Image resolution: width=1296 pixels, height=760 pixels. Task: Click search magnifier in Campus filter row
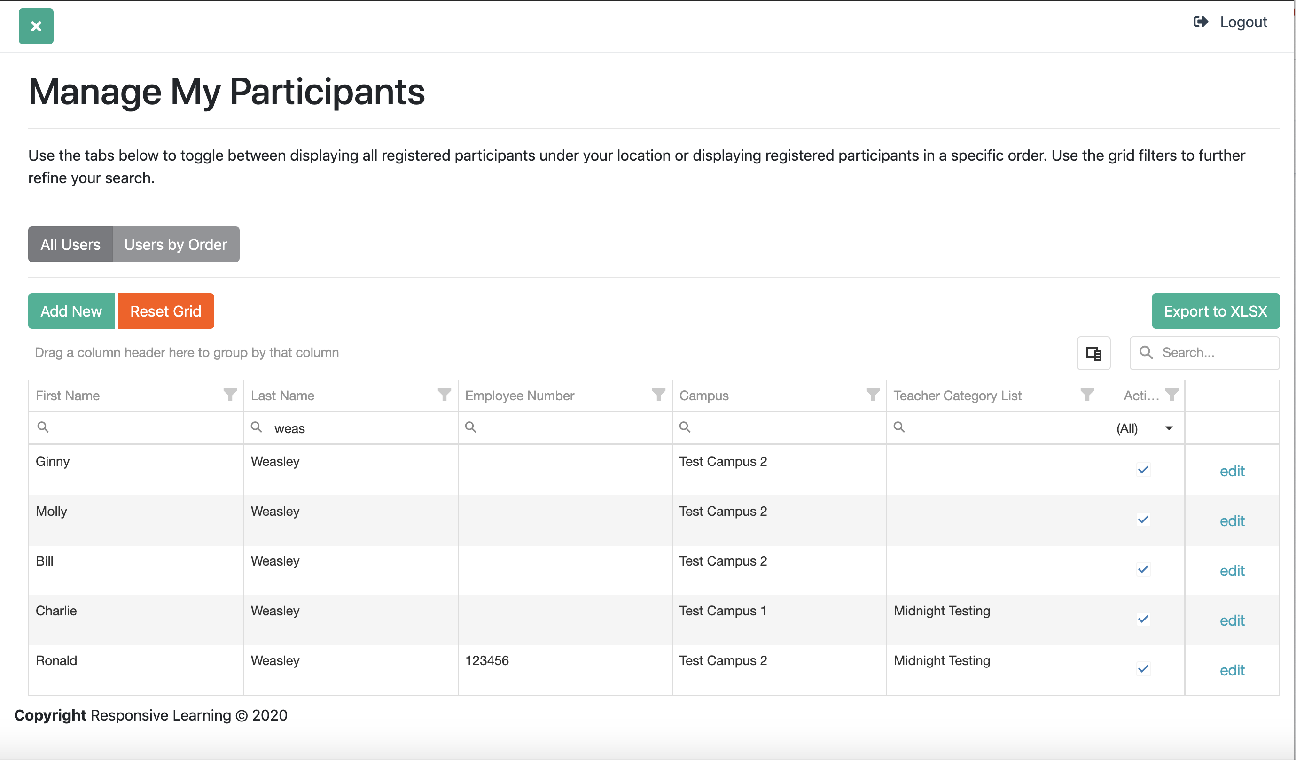pyautogui.click(x=685, y=427)
